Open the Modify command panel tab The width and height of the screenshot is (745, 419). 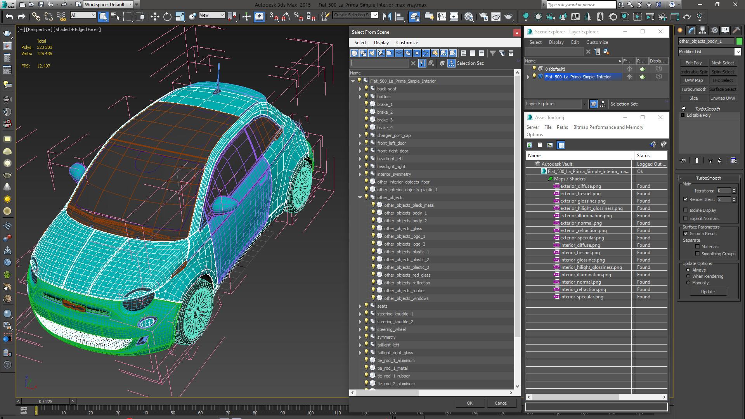(691, 30)
